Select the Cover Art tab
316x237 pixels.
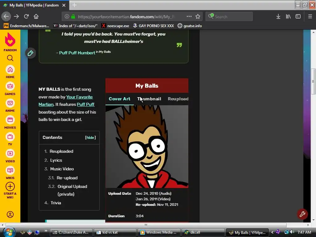click(119, 99)
